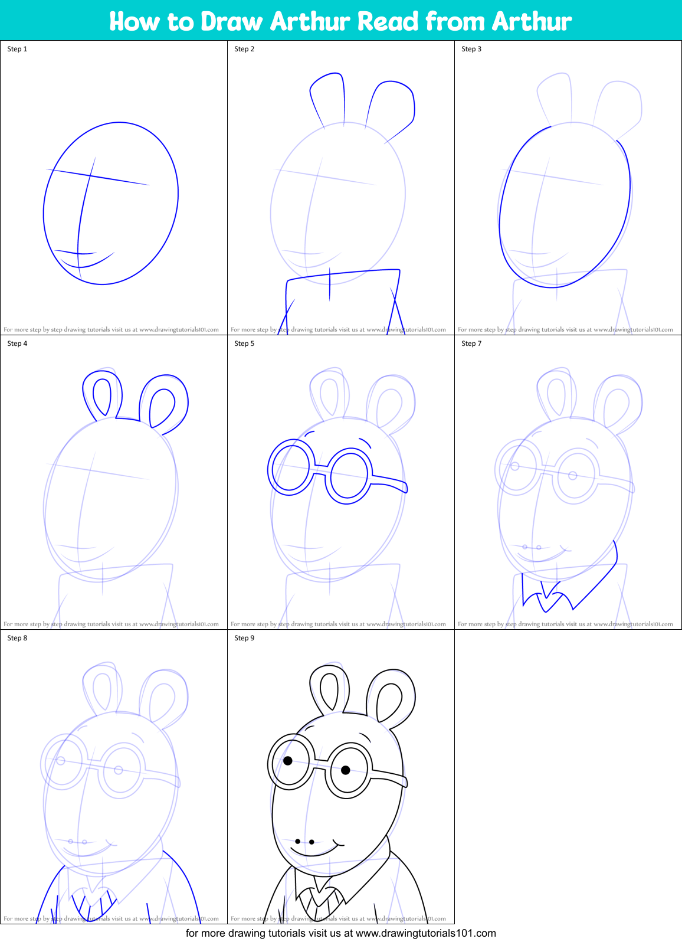Click the 'Step 4' label
Image resolution: width=682 pixels, height=942 pixels.
pos(17,344)
